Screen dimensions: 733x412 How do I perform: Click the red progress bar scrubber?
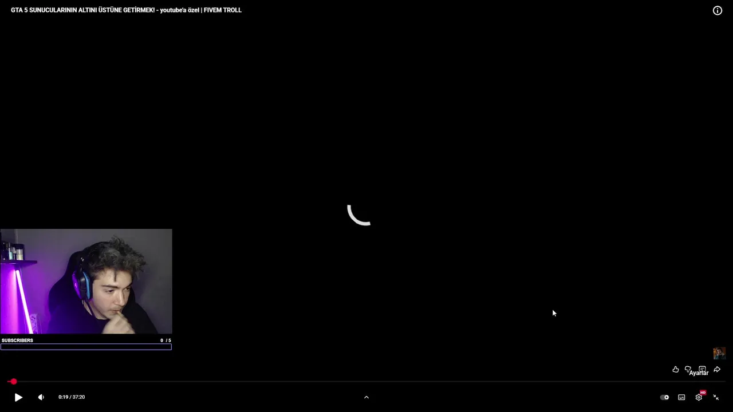click(13, 382)
